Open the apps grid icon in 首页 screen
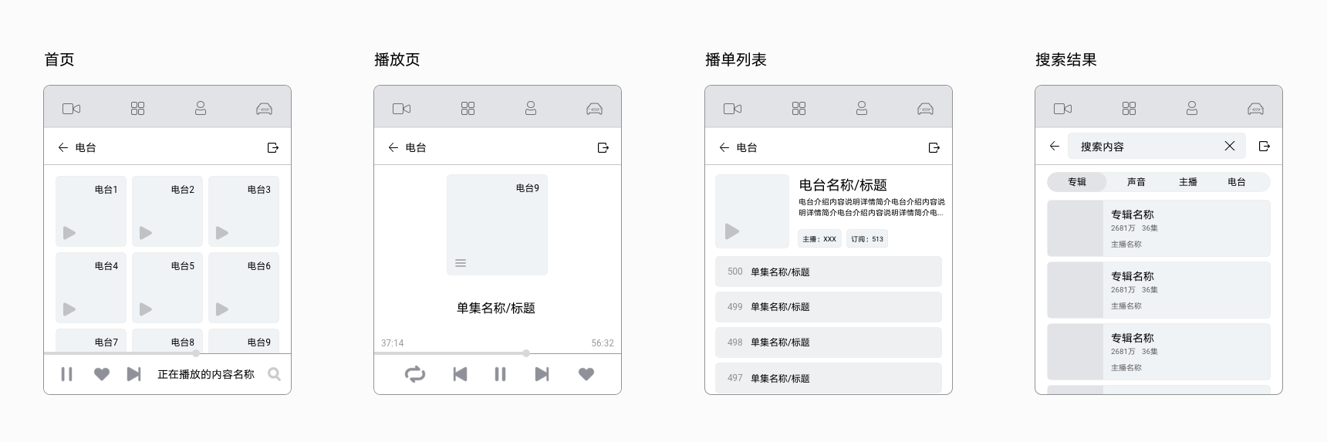Viewport: 1327px width, 442px height. pos(137,109)
